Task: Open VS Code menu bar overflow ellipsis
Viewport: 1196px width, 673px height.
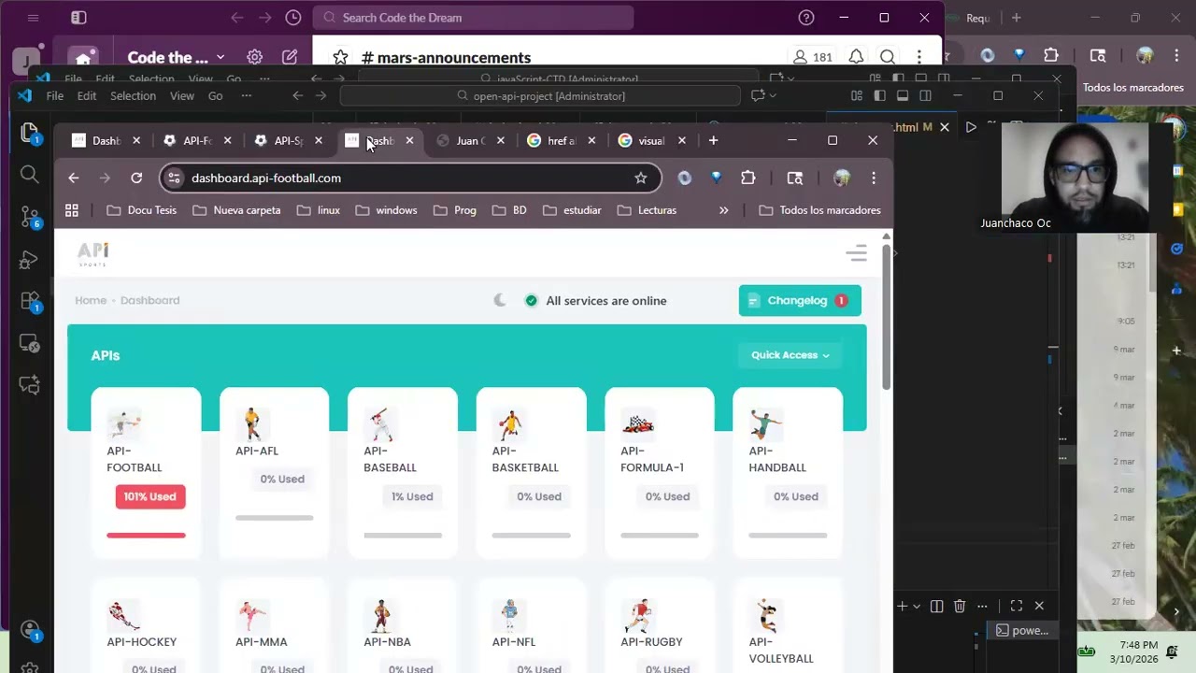Action: 246,95
